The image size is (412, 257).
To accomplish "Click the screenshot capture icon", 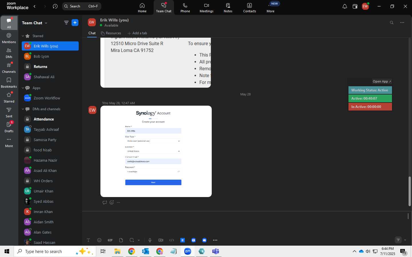I will [x=132, y=240].
